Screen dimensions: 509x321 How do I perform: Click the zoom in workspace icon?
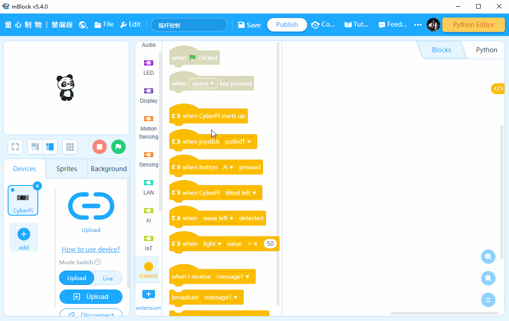[488, 257]
